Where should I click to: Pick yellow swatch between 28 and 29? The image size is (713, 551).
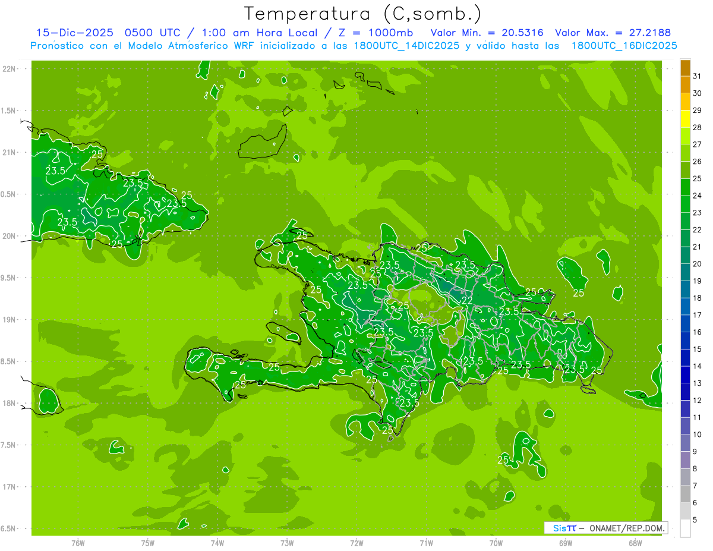(685, 119)
